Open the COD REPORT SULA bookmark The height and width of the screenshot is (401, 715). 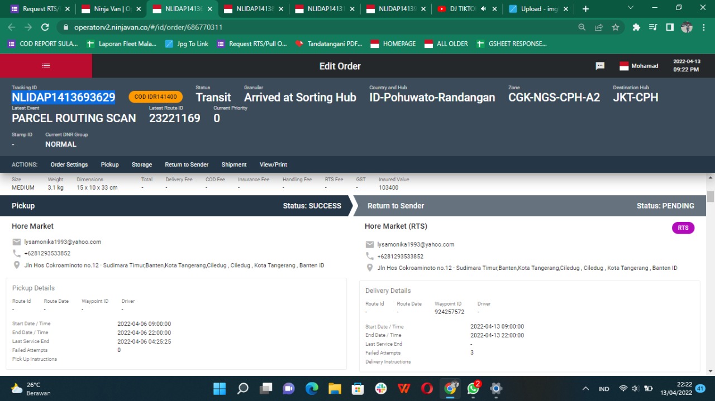pyautogui.click(x=43, y=44)
